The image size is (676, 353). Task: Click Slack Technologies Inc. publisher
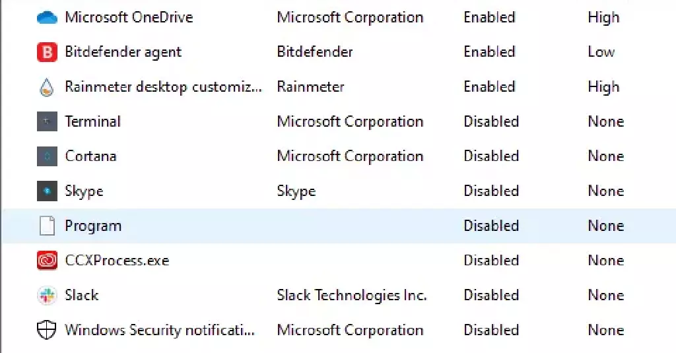[352, 296]
